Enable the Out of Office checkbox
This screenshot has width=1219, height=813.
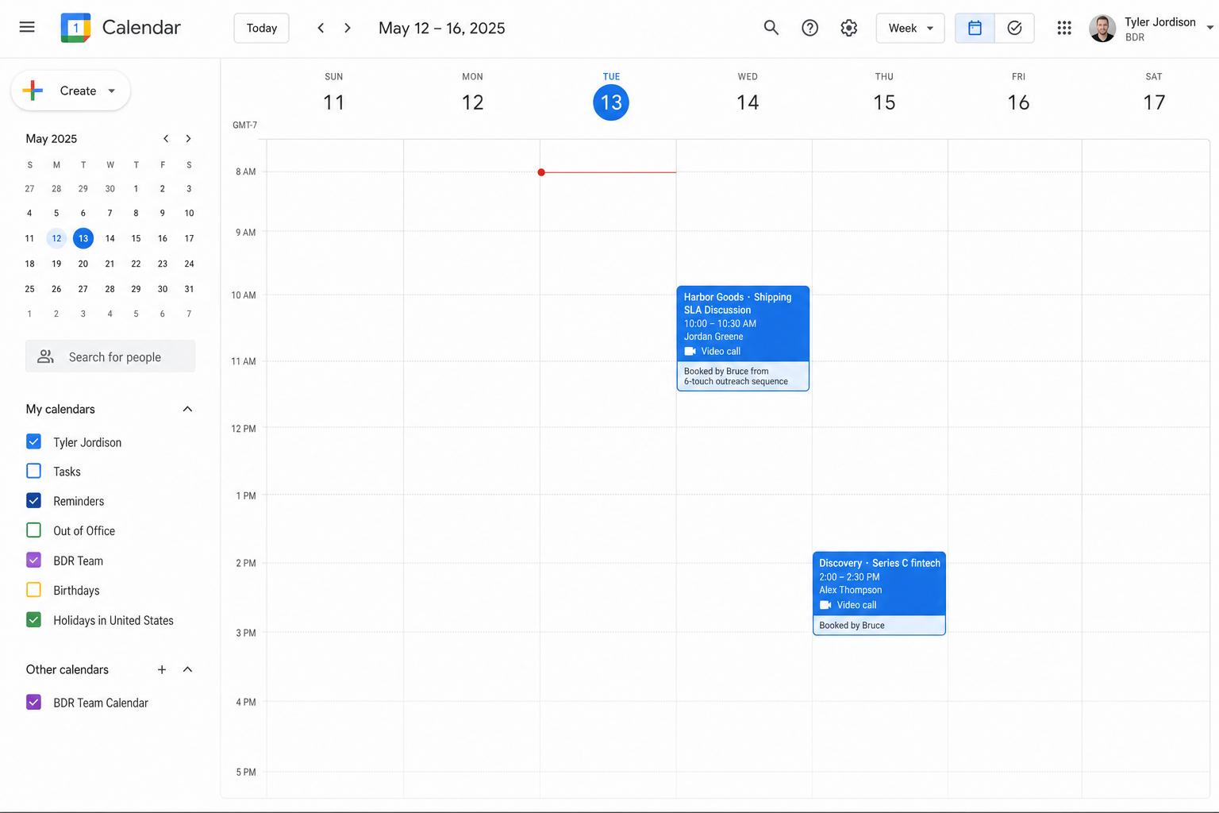33,530
